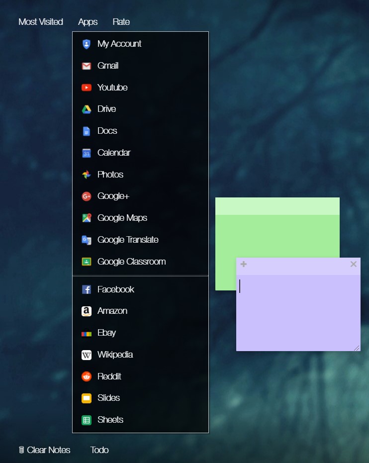This screenshot has height=463, width=369.
Task: Open Docs label in Apps list
Action: coord(107,131)
